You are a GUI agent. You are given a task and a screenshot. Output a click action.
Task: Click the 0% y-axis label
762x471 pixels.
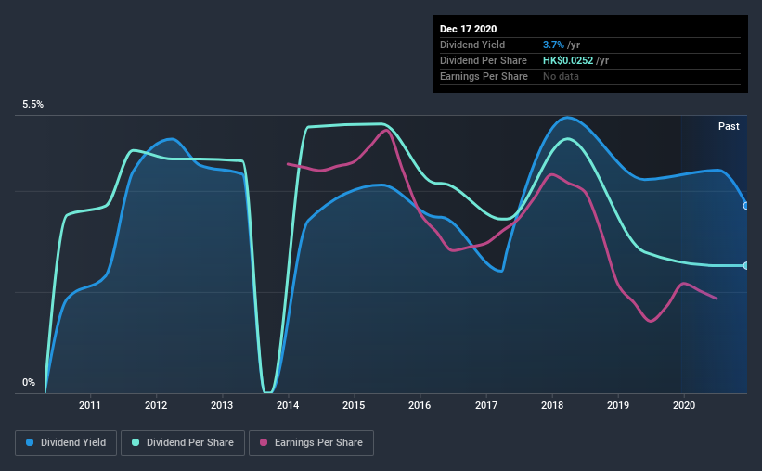click(29, 383)
